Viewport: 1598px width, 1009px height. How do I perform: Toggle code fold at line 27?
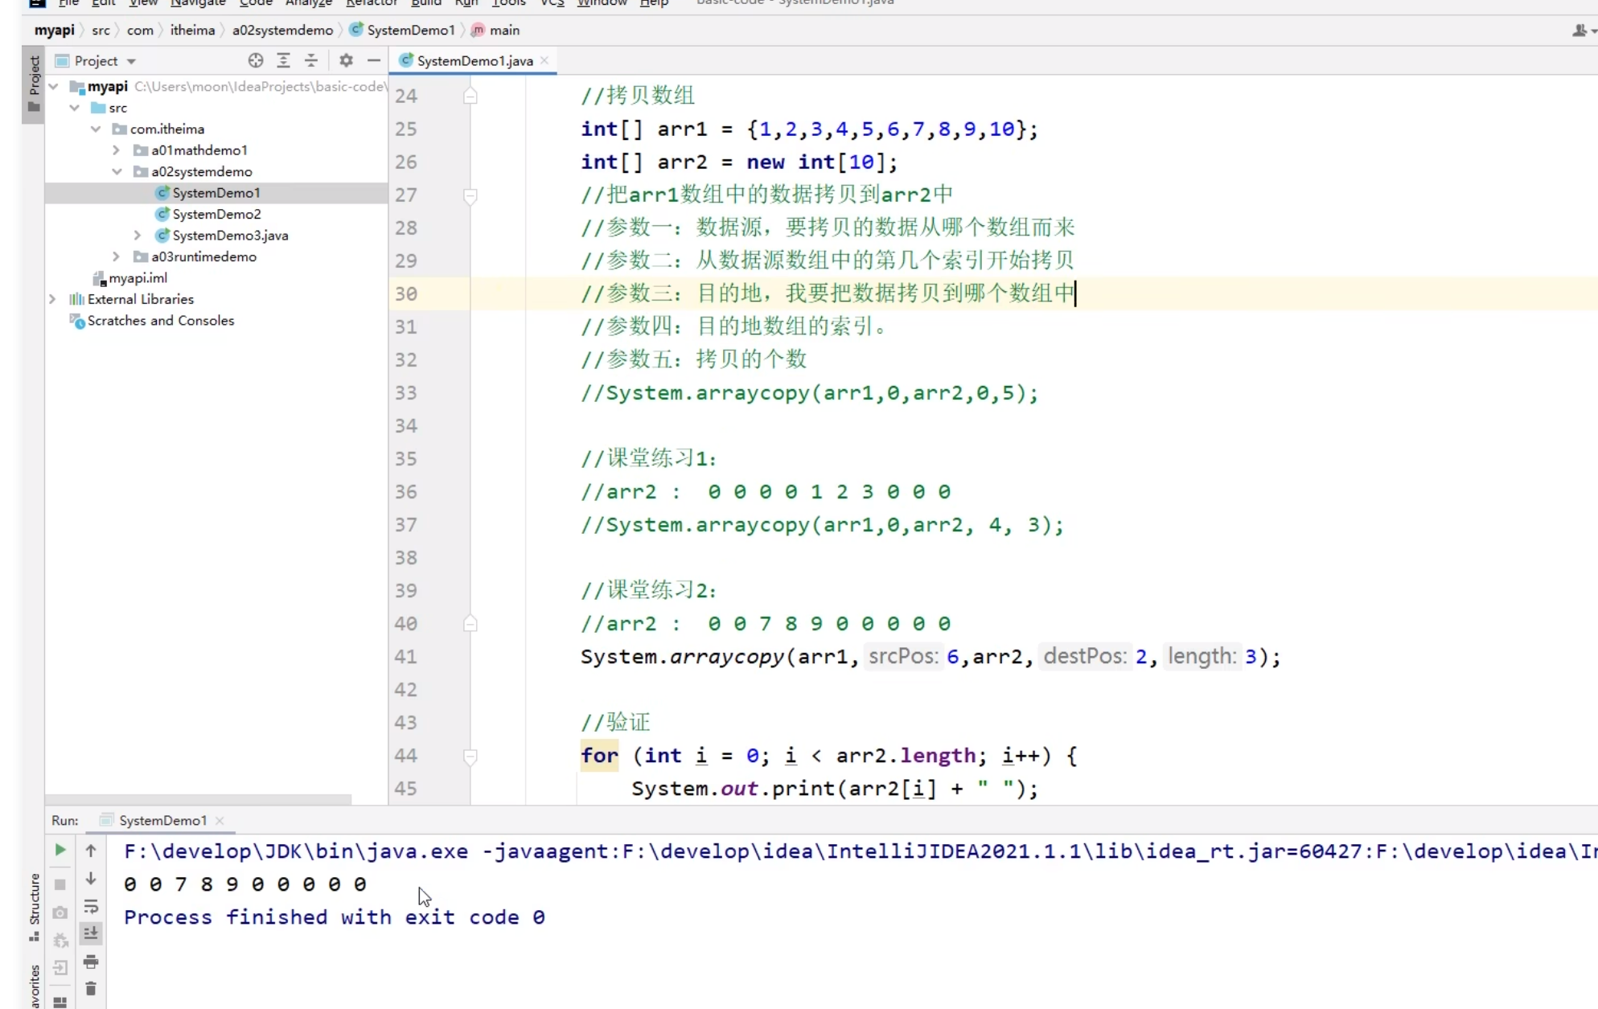pos(470,195)
